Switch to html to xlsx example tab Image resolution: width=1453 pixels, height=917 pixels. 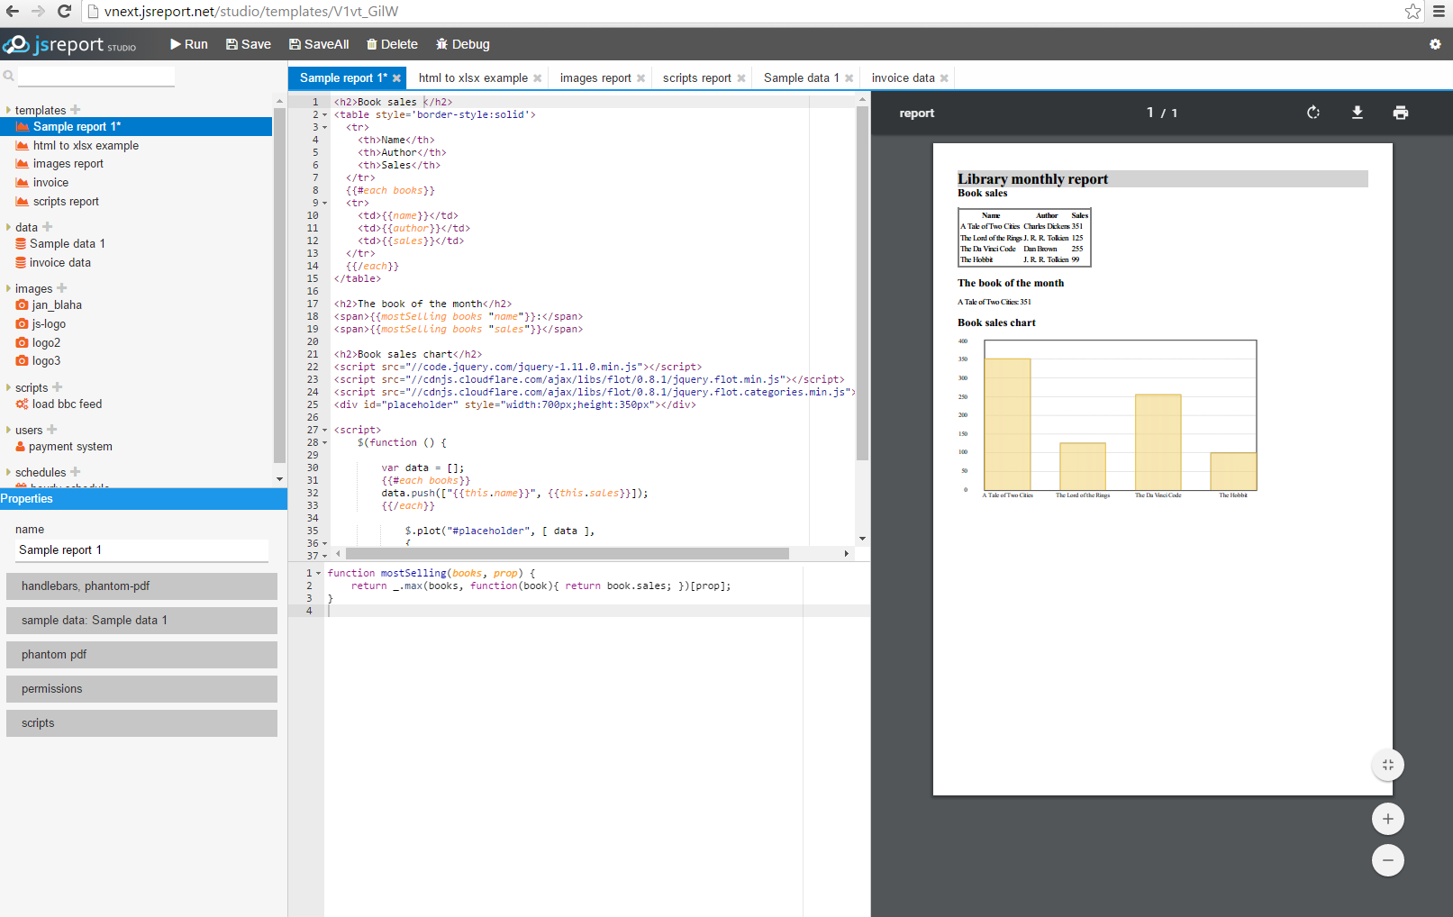pos(473,78)
